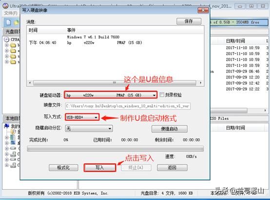Click the New file icon in UltraISO toolbar

(8, 22)
